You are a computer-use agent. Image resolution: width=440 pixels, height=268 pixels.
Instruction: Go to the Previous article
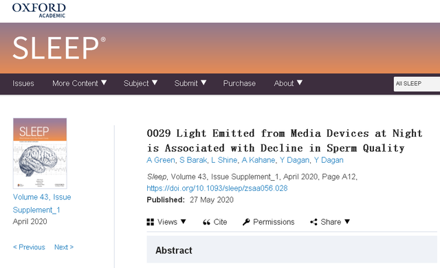[29, 247]
